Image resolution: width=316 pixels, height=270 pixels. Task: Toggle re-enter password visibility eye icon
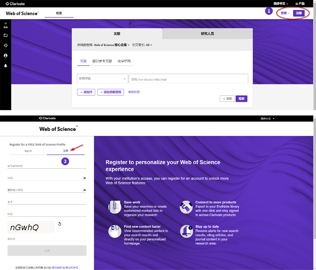click(85, 190)
